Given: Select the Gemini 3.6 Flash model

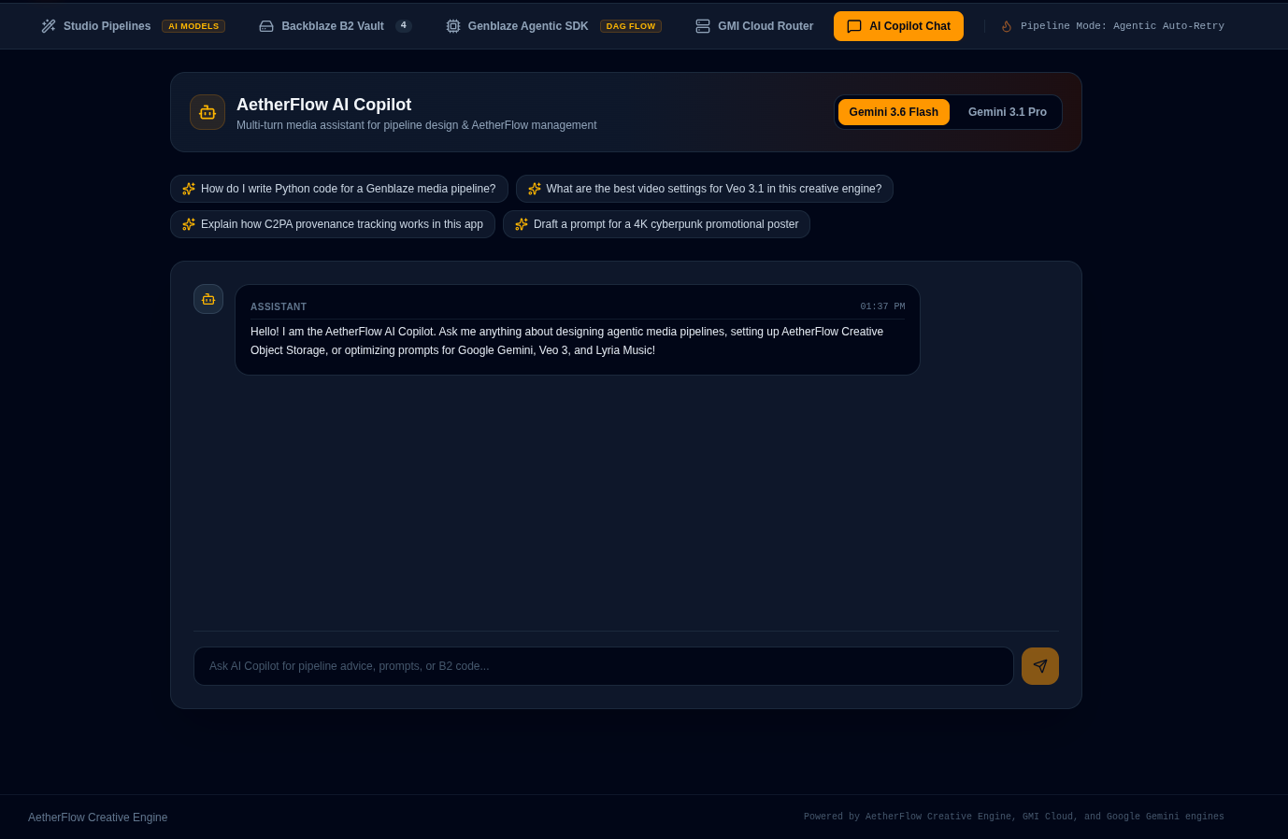Looking at the screenshot, I should pos(894,112).
